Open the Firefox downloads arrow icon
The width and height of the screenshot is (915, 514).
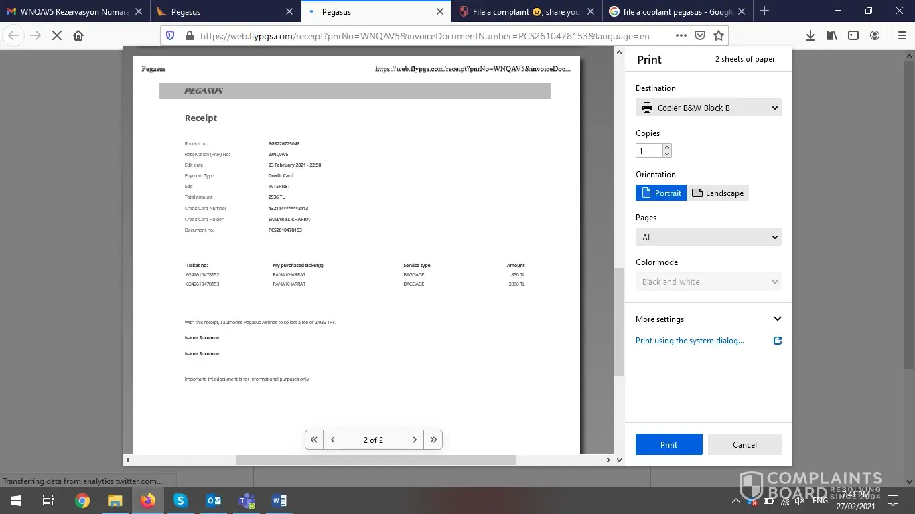pos(810,35)
